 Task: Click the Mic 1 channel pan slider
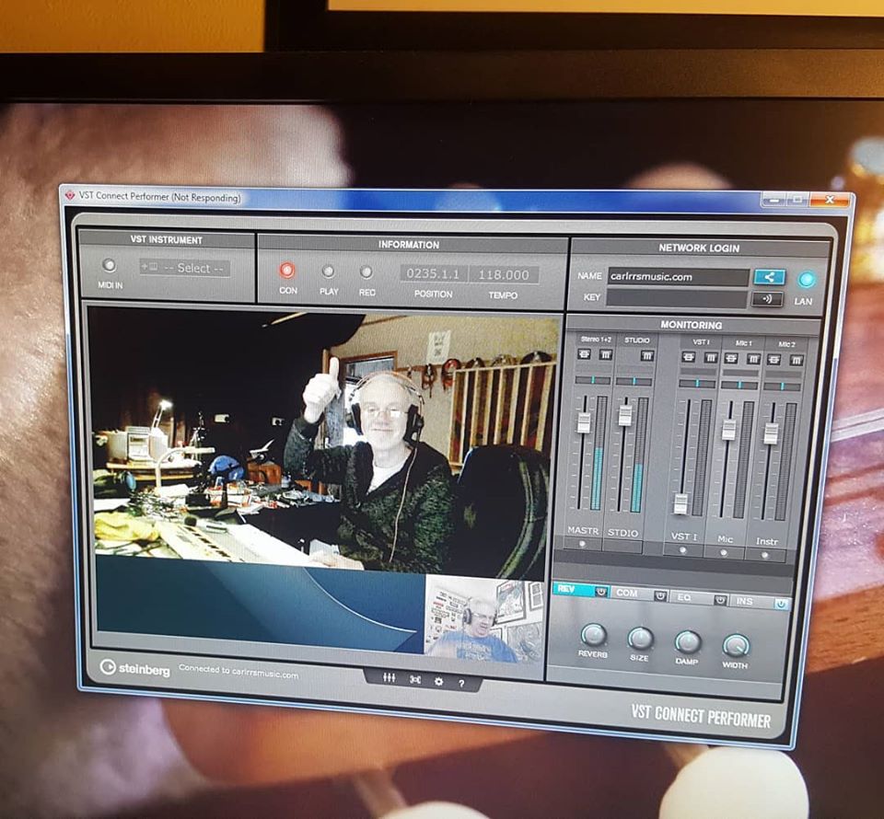coord(739,385)
